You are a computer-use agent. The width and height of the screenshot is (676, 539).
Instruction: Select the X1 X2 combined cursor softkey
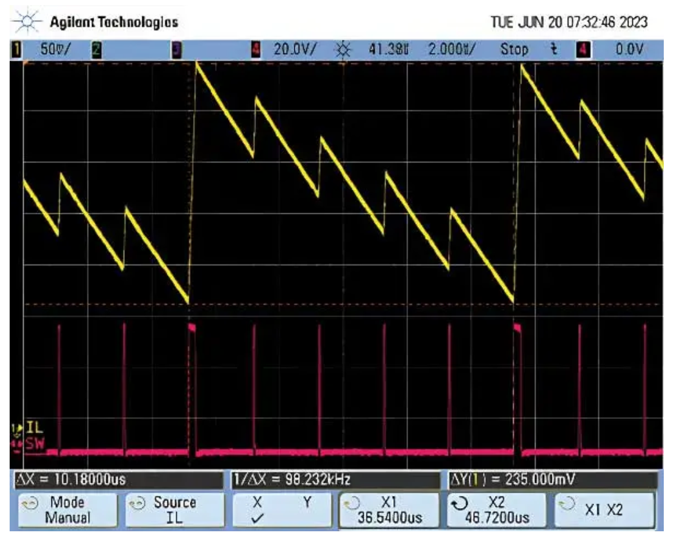pyautogui.click(x=604, y=510)
